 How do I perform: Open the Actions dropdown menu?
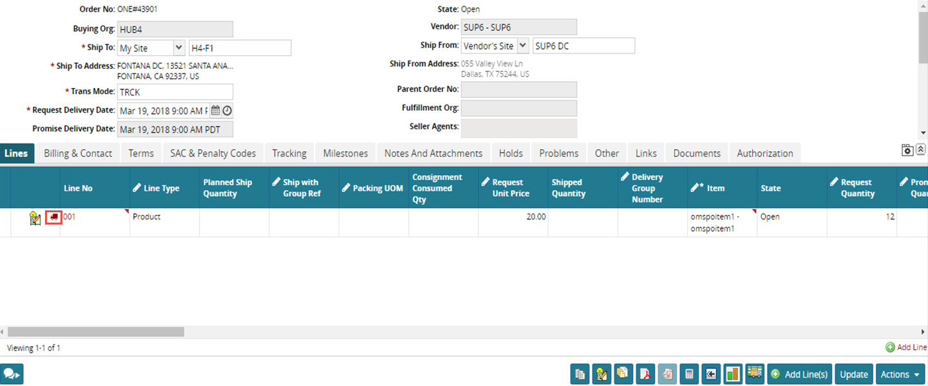click(900, 374)
